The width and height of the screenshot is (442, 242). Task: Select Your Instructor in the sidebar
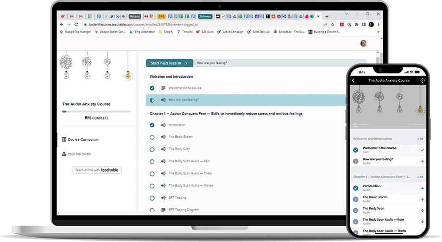point(79,154)
